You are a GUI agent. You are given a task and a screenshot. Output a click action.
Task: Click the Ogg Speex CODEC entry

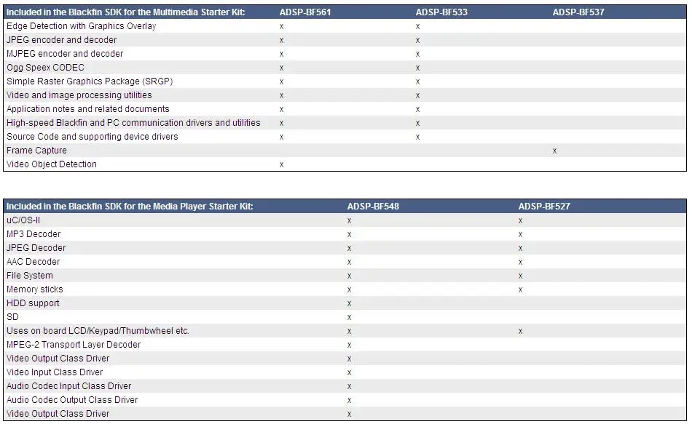pyautogui.click(x=45, y=68)
